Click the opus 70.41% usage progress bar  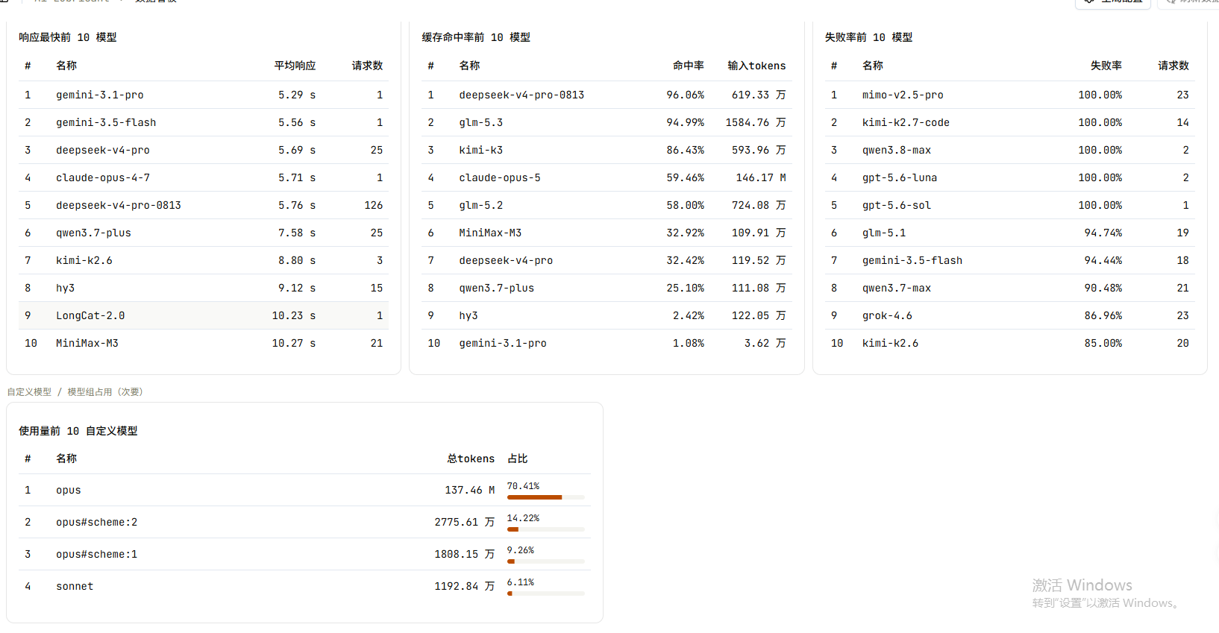coord(546,497)
